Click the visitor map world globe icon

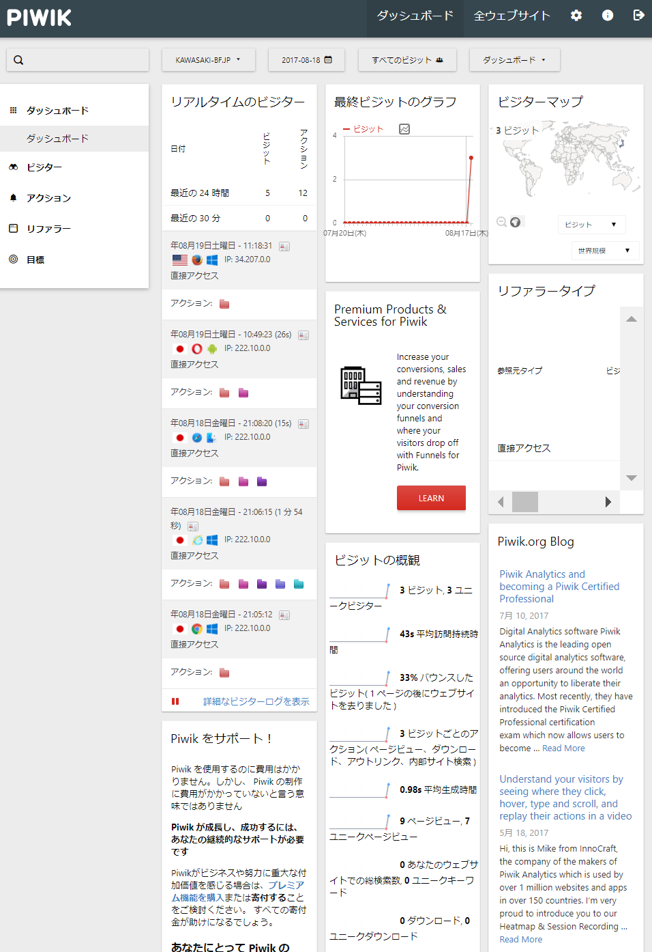point(516,222)
